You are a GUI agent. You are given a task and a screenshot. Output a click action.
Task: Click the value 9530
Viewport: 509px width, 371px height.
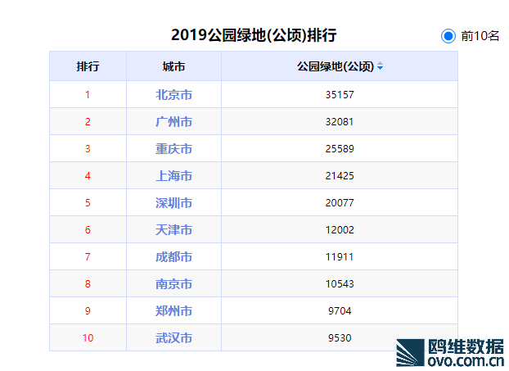point(340,338)
